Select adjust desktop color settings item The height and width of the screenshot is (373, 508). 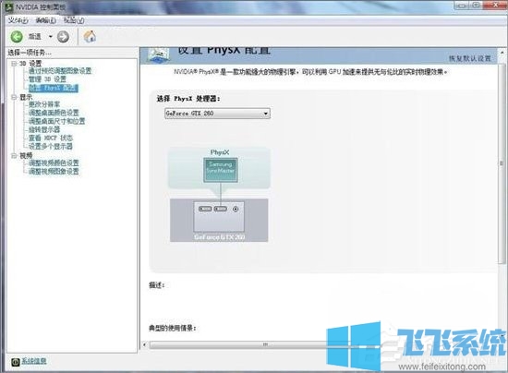click(54, 113)
